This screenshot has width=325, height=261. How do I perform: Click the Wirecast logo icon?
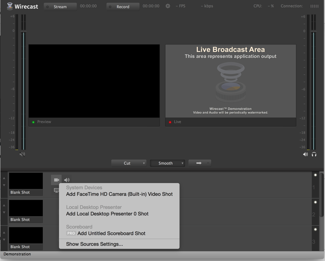point(10,6)
